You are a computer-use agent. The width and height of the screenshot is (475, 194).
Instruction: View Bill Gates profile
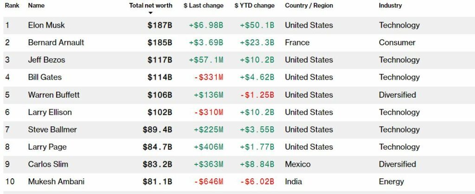(x=45, y=77)
